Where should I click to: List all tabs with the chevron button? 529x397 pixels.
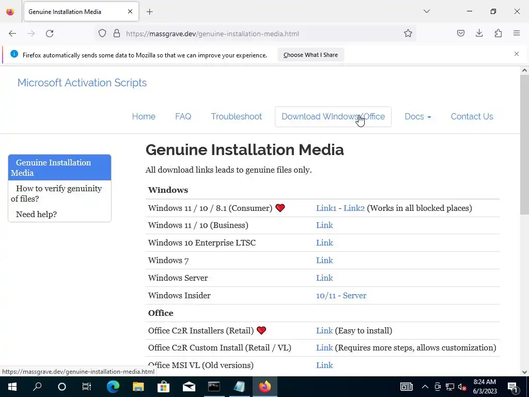tap(426, 11)
